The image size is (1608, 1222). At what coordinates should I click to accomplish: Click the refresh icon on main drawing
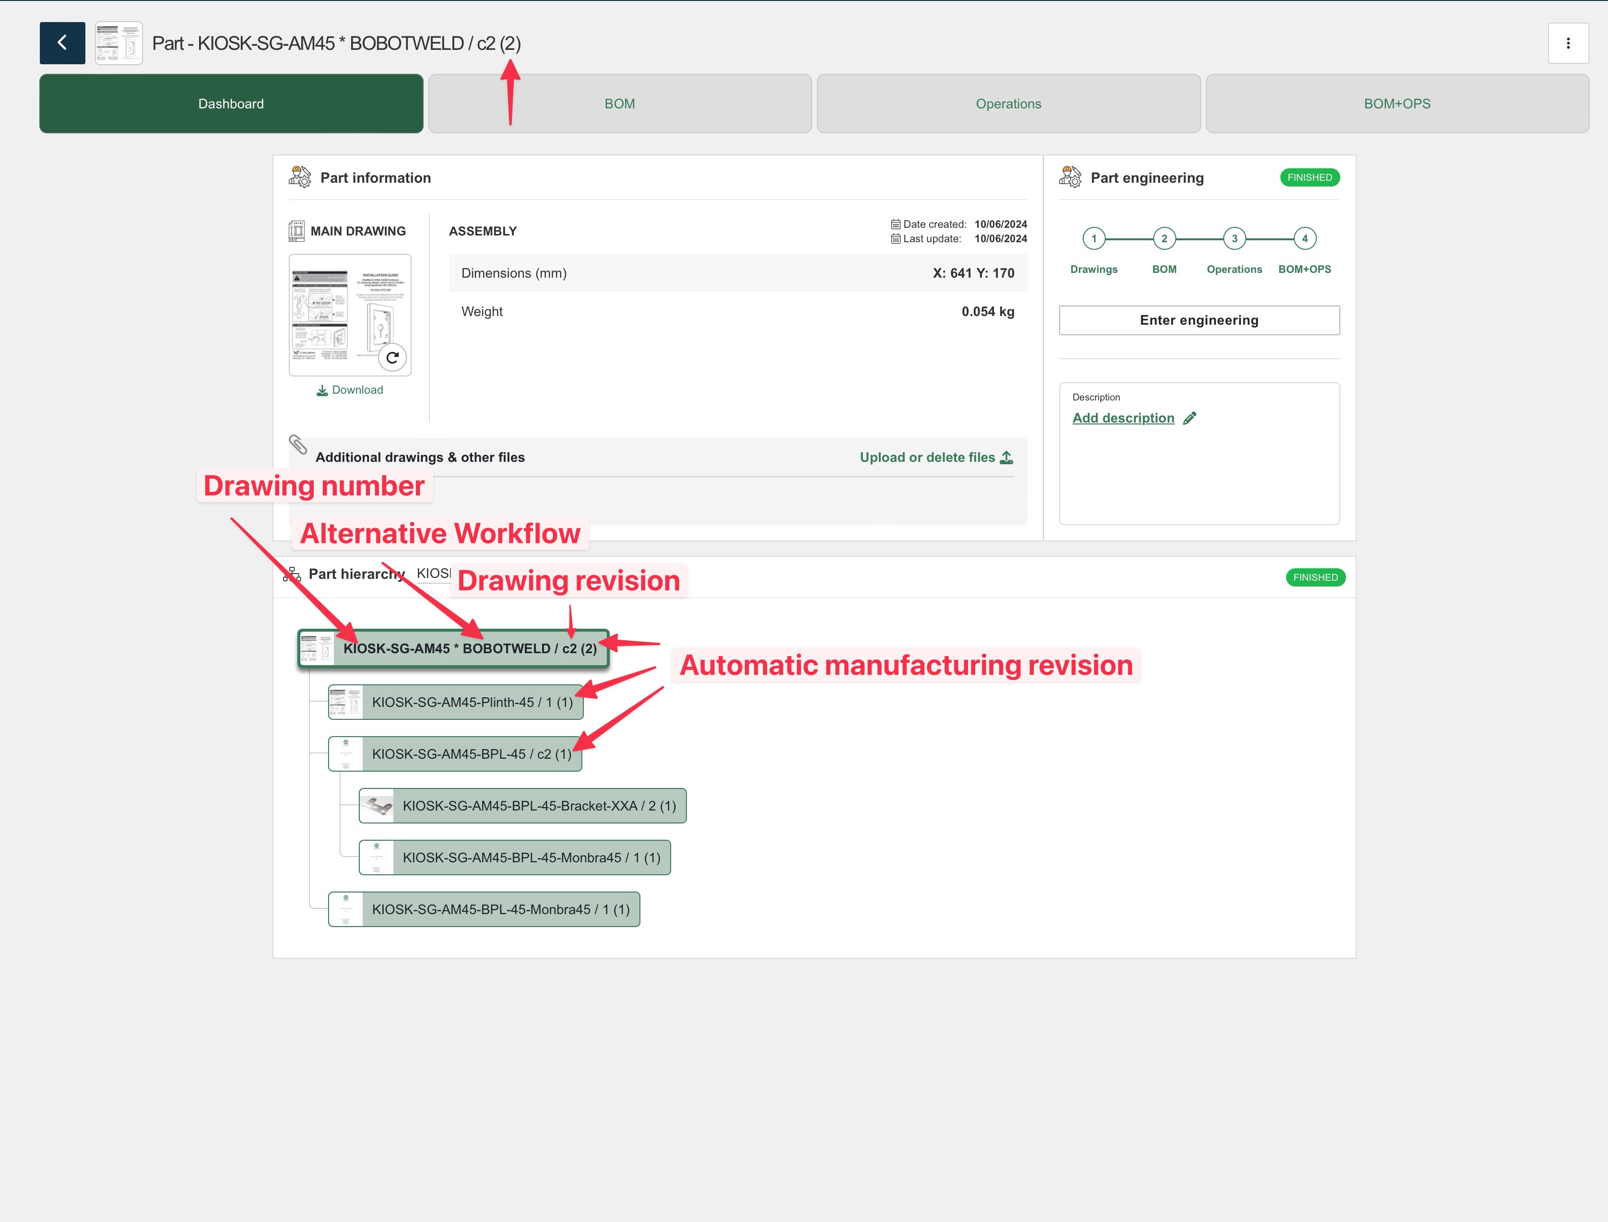click(x=392, y=357)
